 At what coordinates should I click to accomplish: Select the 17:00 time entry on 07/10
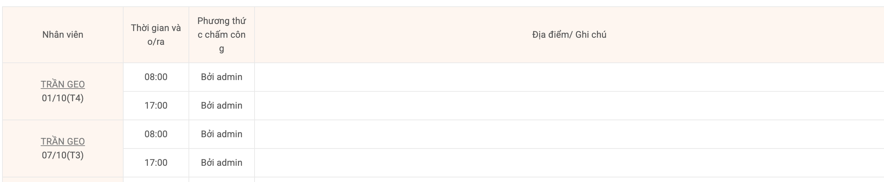click(x=156, y=163)
